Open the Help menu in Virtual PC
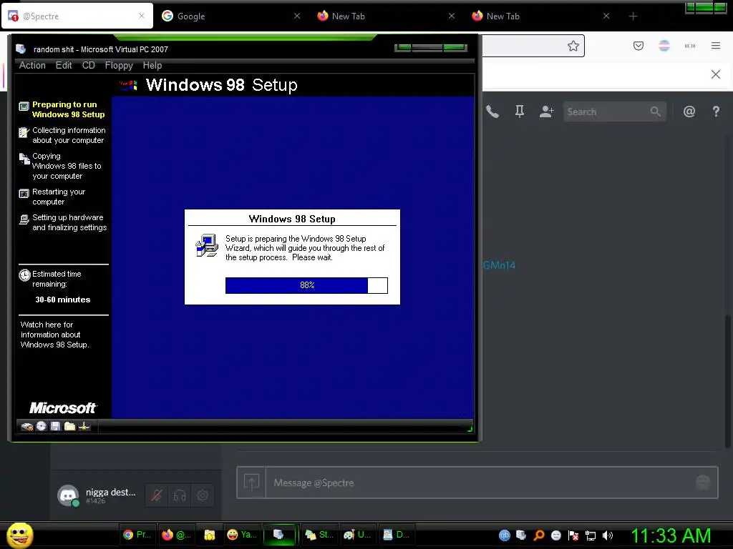The width and height of the screenshot is (733, 549). coord(152,65)
